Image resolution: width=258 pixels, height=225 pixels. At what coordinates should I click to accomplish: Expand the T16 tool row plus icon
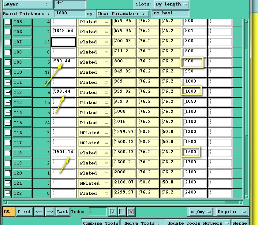click(8, 133)
